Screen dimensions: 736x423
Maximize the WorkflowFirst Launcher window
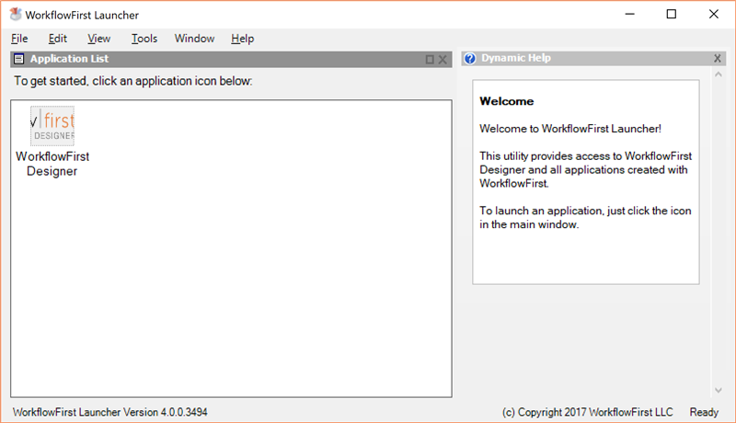click(x=672, y=15)
